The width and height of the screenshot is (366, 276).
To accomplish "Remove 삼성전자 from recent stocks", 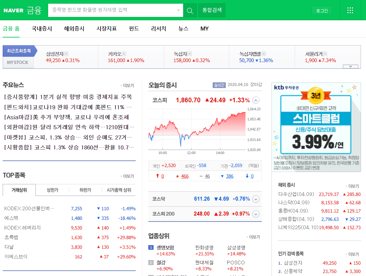I will coord(66,54).
